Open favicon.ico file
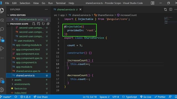The image size is (177, 99). click(20, 89)
